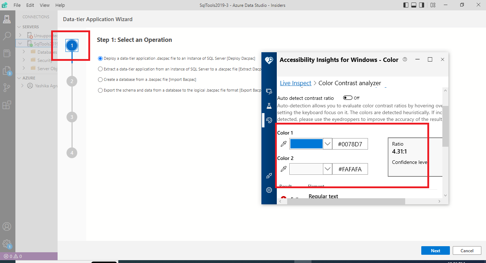This screenshot has height=263, width=486.
Task: Select the Color Contrast palette icon in Accessibility Insights
Action: point(269,120)
